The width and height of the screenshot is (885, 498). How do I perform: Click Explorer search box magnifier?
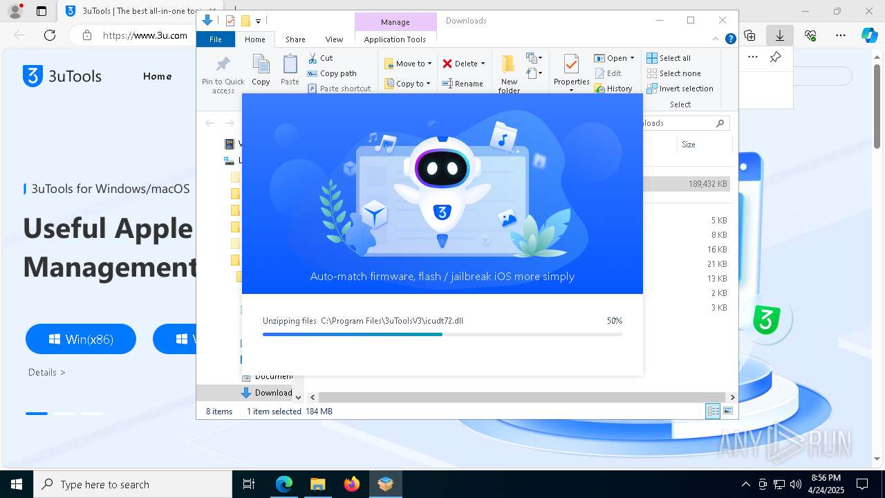[x=720, y=123]
